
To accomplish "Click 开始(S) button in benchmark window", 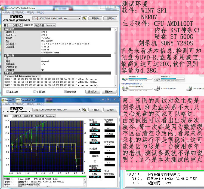I will 95,110.
